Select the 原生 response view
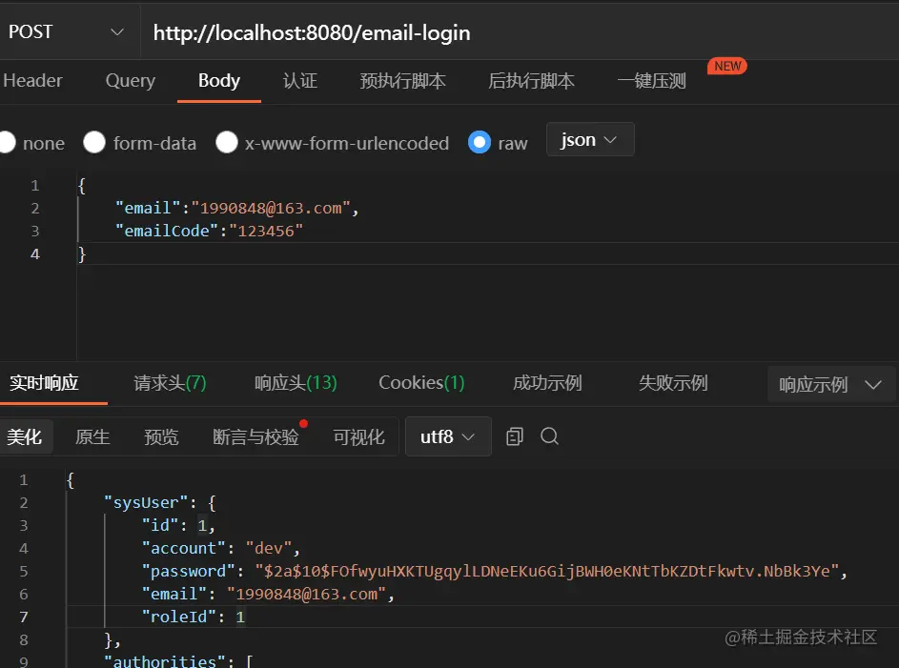The width and height of the screenshot is (899, 668). (x=92, y=437)
